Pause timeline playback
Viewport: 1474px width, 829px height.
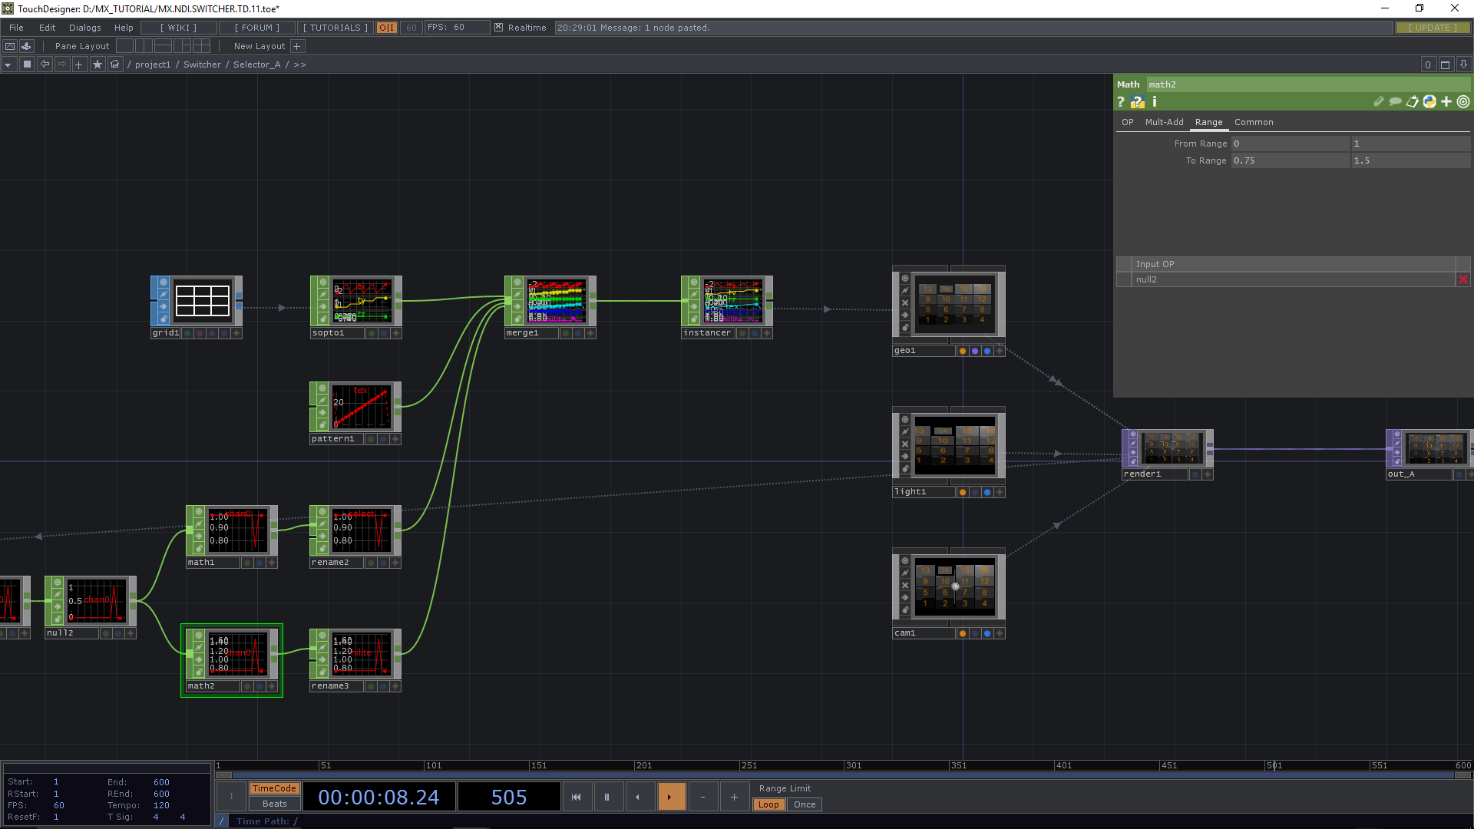(606, 797)
